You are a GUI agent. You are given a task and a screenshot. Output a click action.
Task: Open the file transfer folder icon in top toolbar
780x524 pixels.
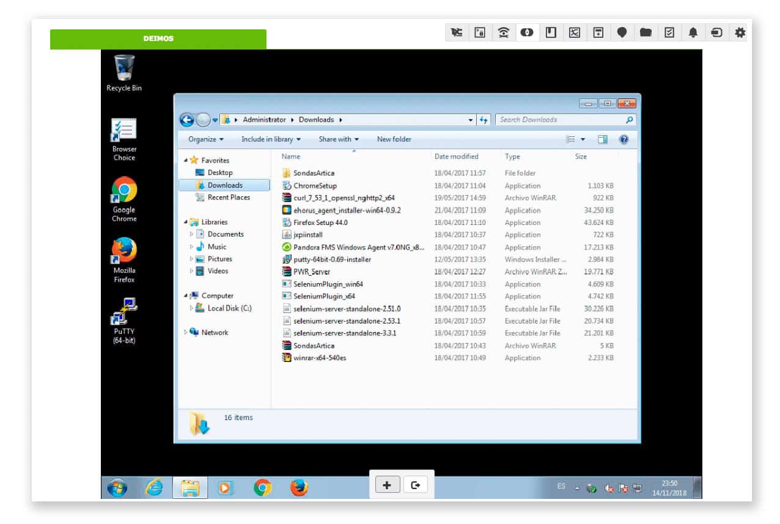click(x=646, y=33)
